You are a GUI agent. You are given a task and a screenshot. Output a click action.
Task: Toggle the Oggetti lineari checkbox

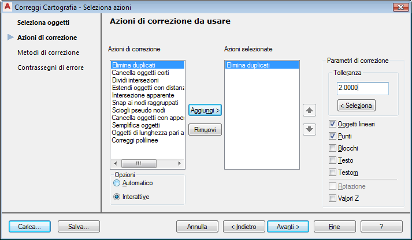(332, 124)
